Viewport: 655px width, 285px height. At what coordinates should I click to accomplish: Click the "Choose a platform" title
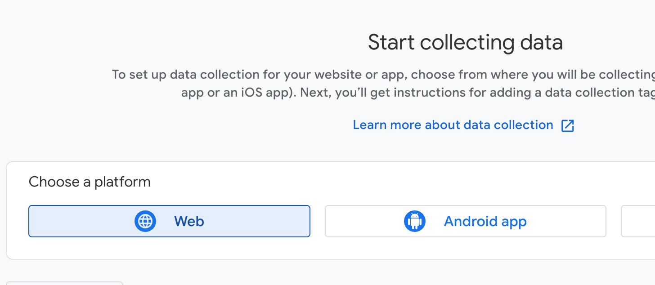click(90, 182)
